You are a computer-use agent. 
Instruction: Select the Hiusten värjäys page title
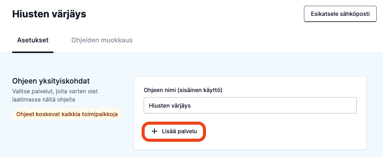pos(49,14)
